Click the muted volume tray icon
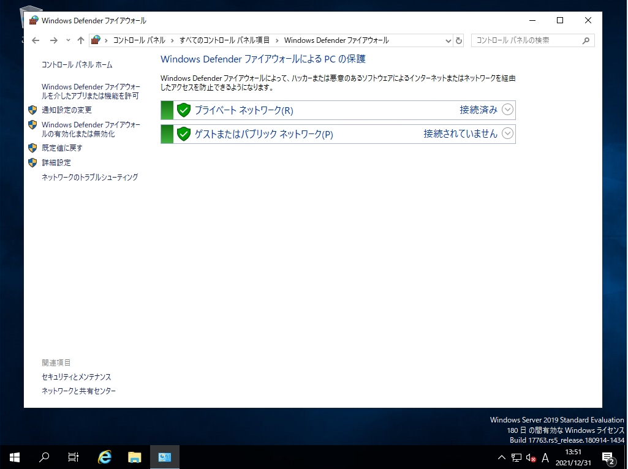The width and height of the screenshot is (628, 469). pos(531,458)
